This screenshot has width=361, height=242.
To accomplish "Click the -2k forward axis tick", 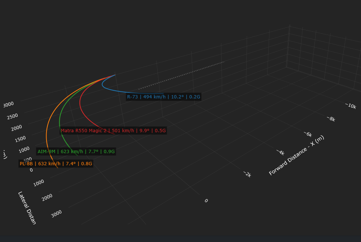I will coord(247,174).
